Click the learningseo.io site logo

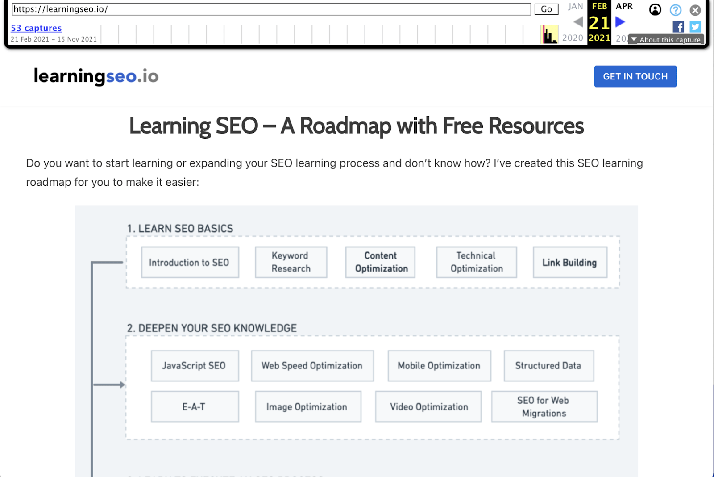pos(96,76)
